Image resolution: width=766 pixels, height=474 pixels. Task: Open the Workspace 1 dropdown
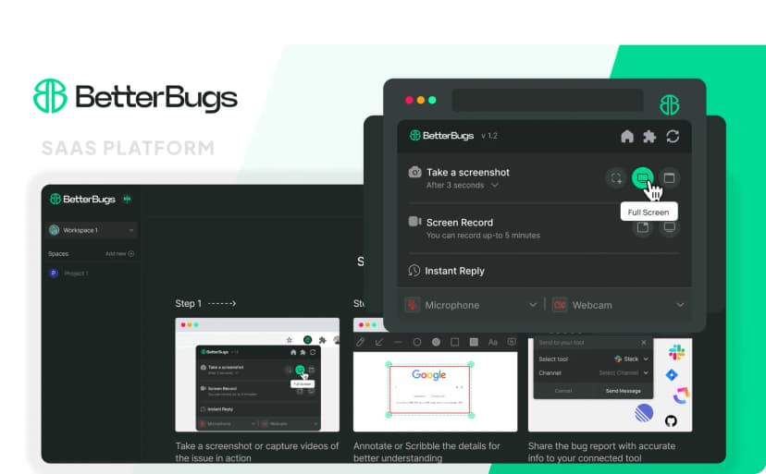pos(91,230)
